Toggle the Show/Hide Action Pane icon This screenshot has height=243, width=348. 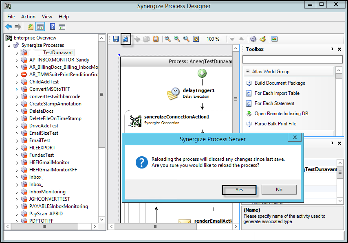pos(62,27)
